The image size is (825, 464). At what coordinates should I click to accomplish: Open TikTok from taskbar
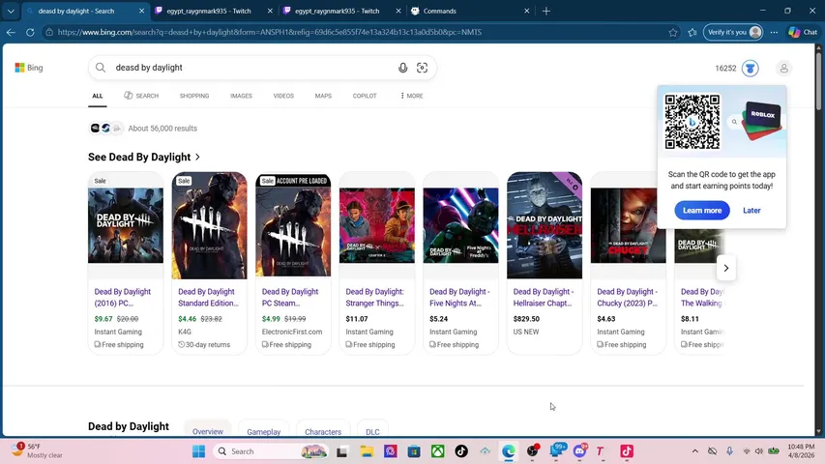coord(461,451)
